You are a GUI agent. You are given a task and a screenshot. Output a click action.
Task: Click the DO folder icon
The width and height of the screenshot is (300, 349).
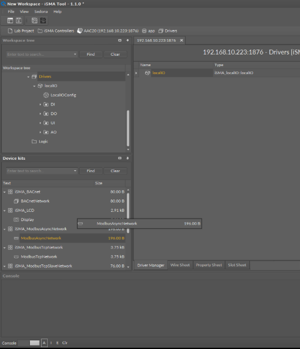[46, 114]
